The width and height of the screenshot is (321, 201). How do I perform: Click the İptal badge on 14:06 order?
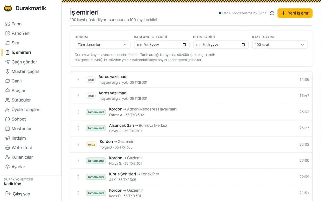(x=91, y=80)
